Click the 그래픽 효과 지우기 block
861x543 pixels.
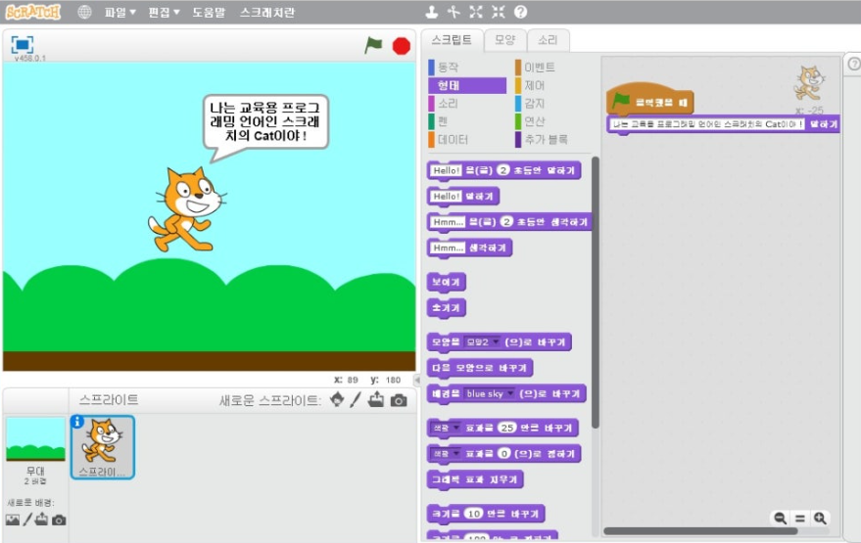[474, 479]
